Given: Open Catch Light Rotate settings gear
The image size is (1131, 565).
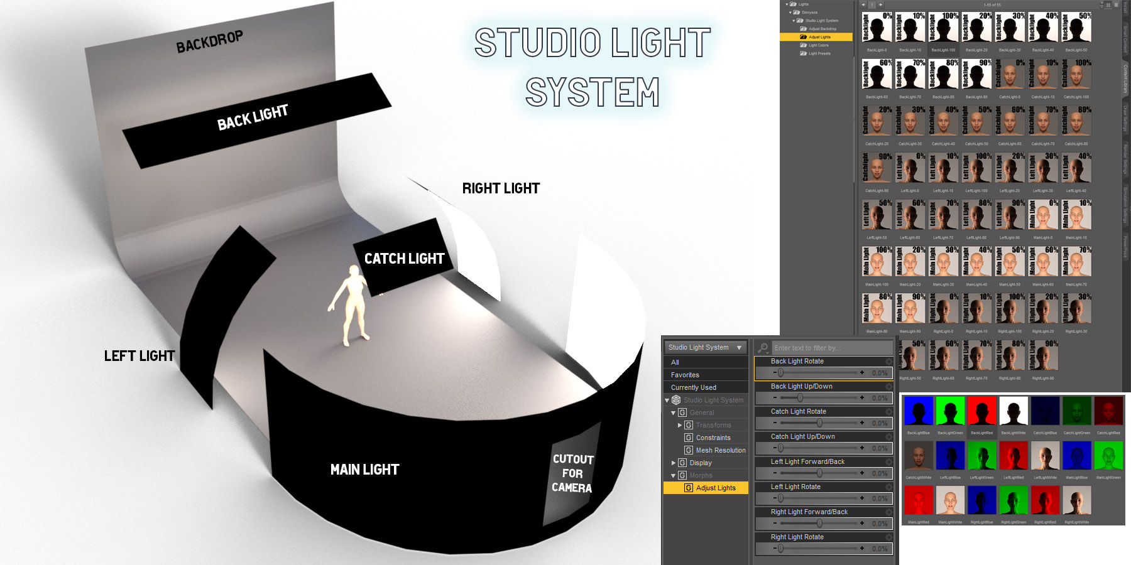Looking at the screenshot, I should coord(888,412).
